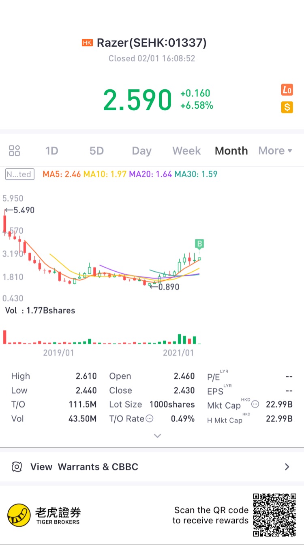Tap the Vol : 1.77Bshares label

(x=40, y=311)
